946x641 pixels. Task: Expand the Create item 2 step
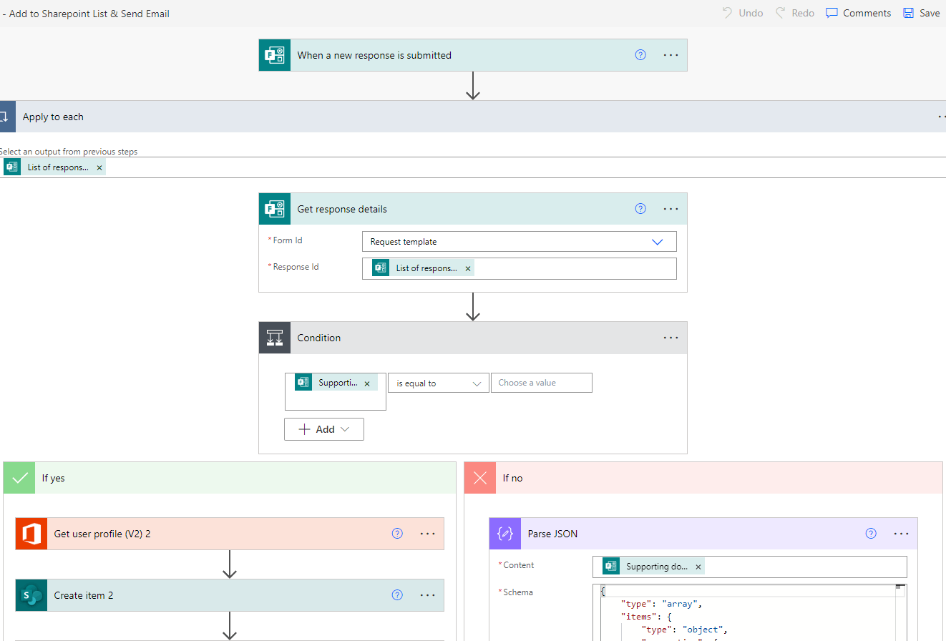tap(230, 595)
